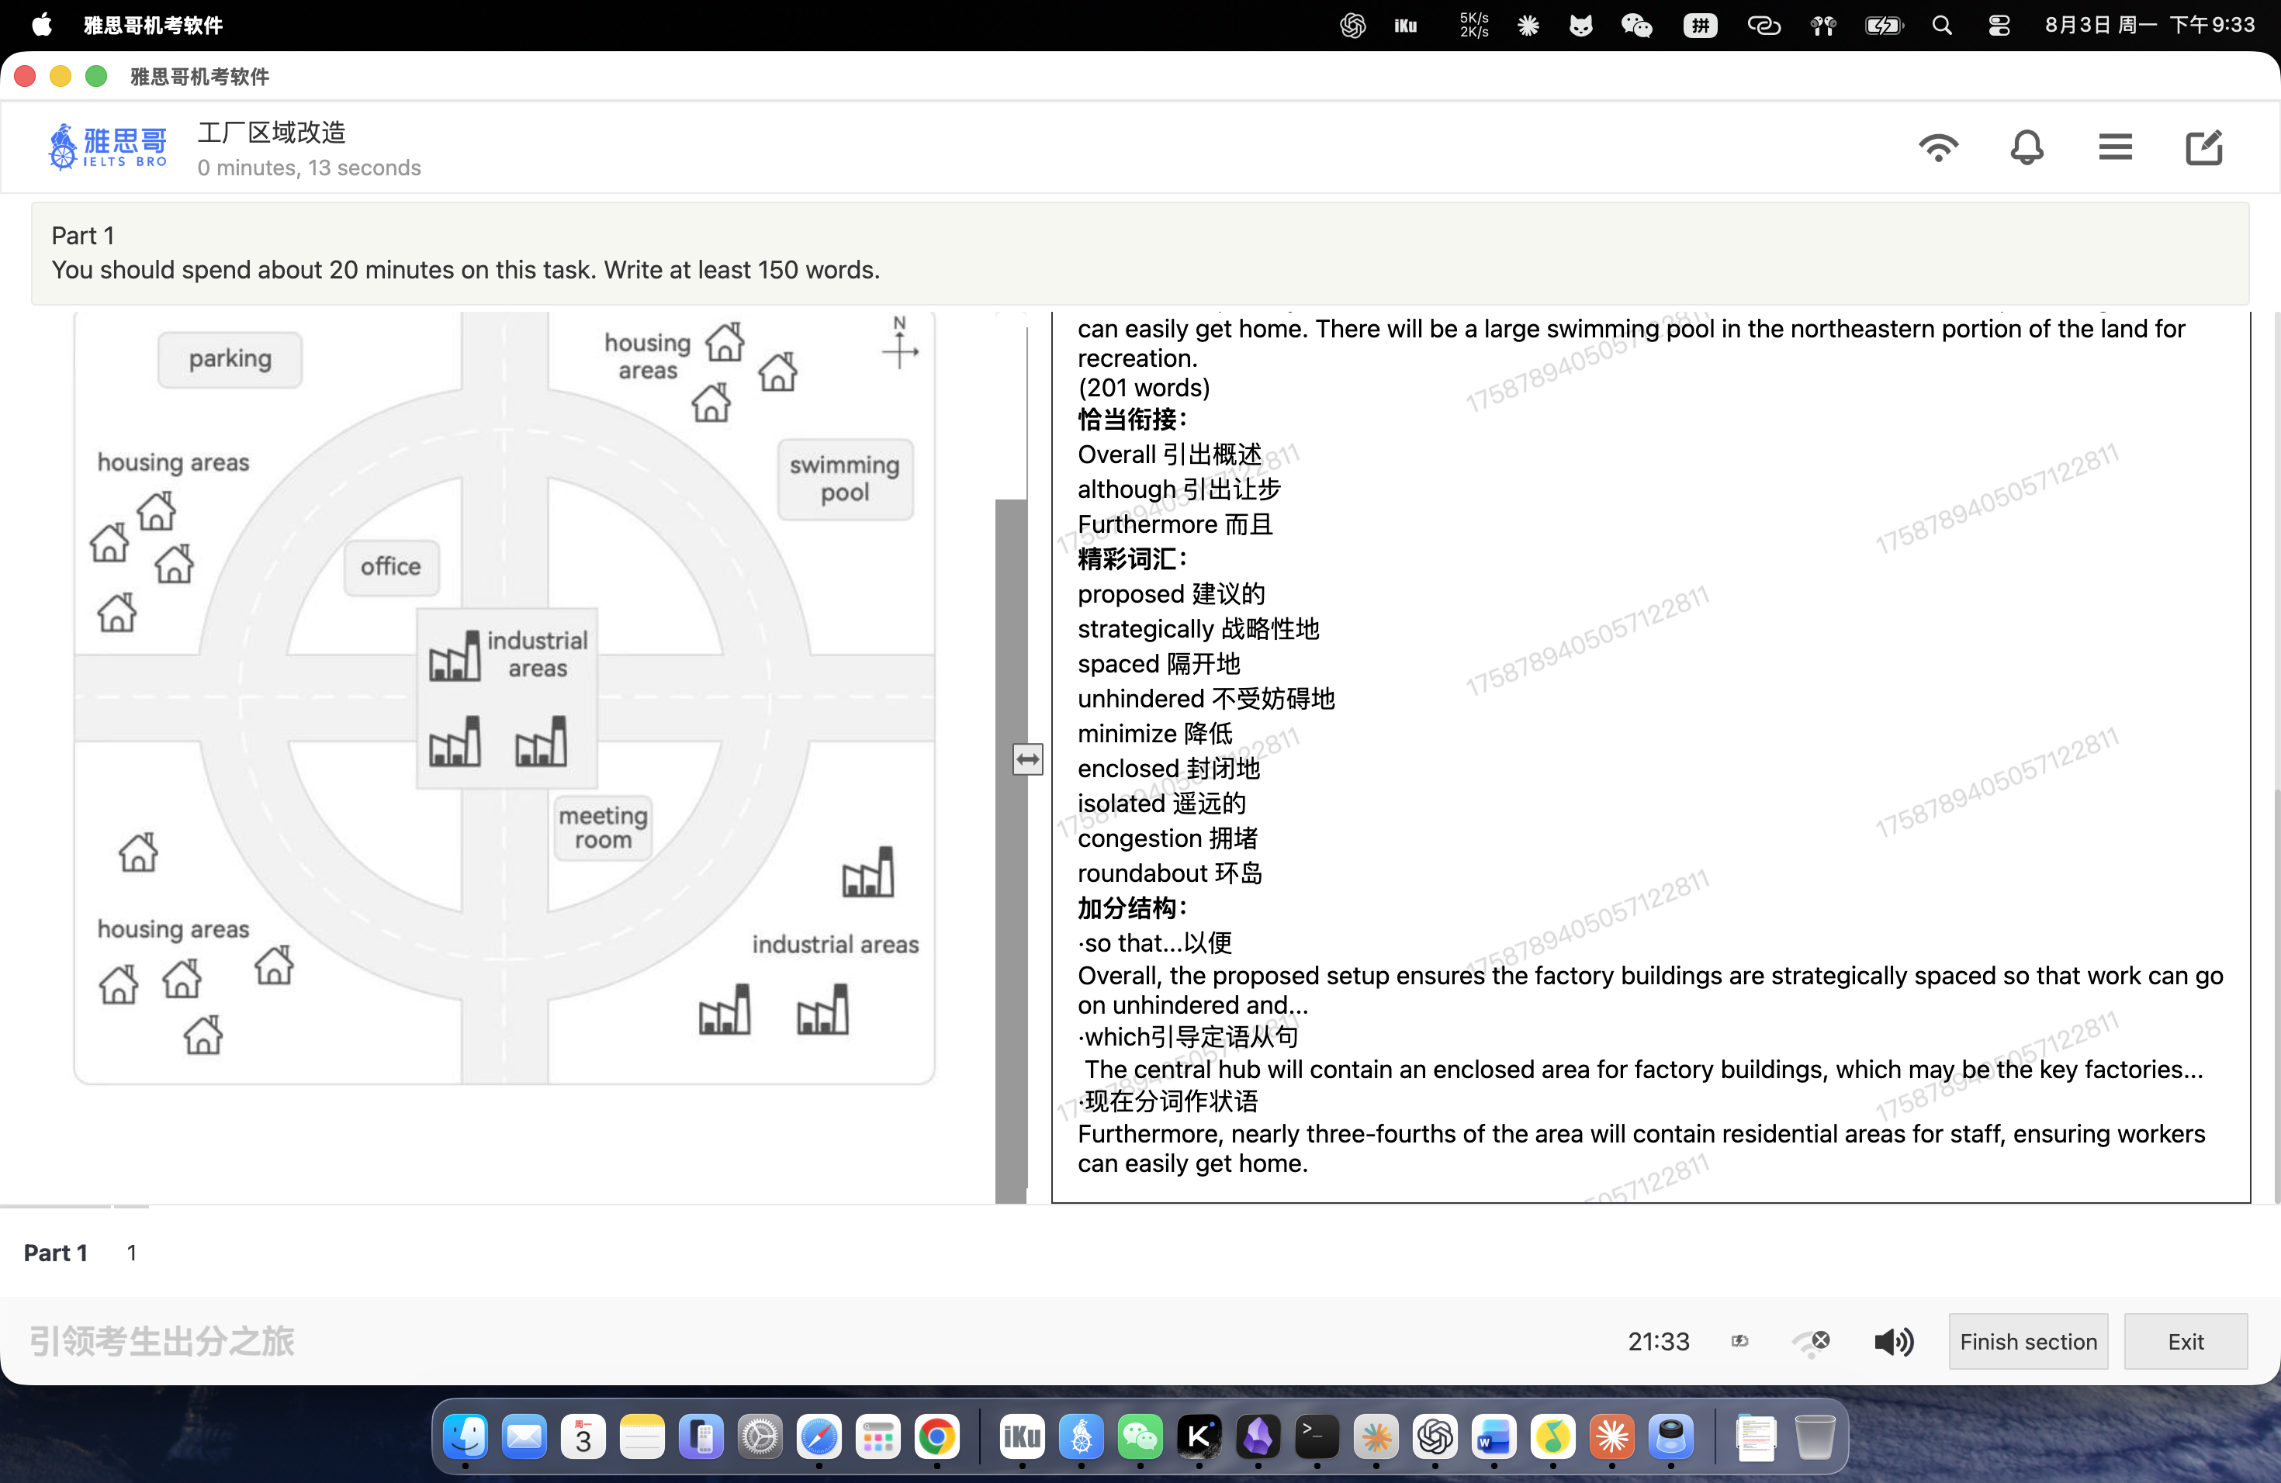Viewport: 2281px width, 1483px height.
Task: Click the small tag icon beside the timer
Action: pyautogui.click(x=1739, y=1341)
